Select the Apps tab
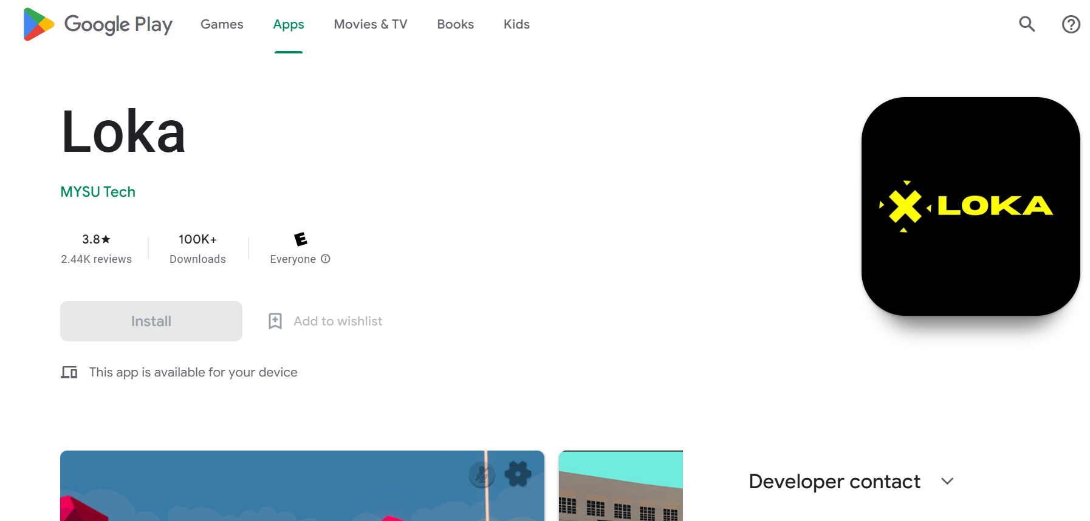The height and width of the screenshot is (521, 1090). click(289, 24)
